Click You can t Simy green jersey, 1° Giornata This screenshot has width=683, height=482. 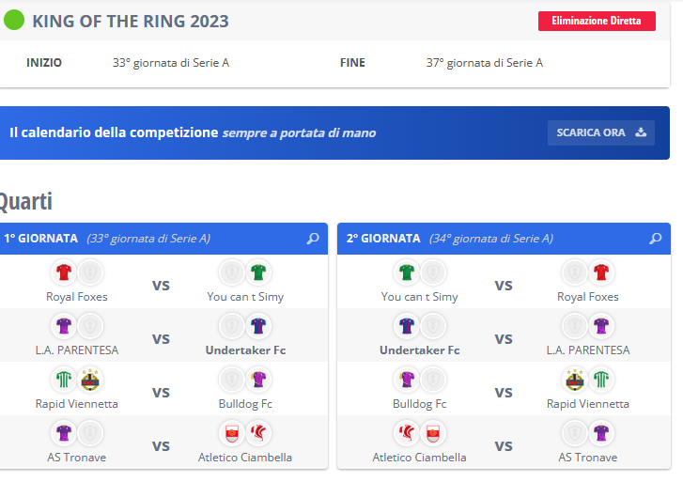click(259, 273)
